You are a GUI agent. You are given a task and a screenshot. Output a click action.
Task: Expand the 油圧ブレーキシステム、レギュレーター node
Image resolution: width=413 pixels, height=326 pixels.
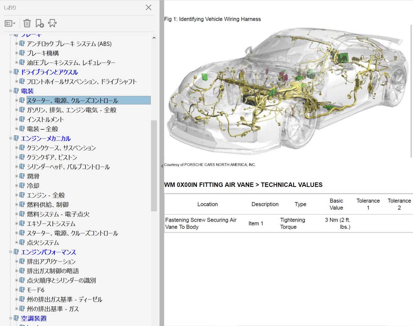tap(17, 63)
